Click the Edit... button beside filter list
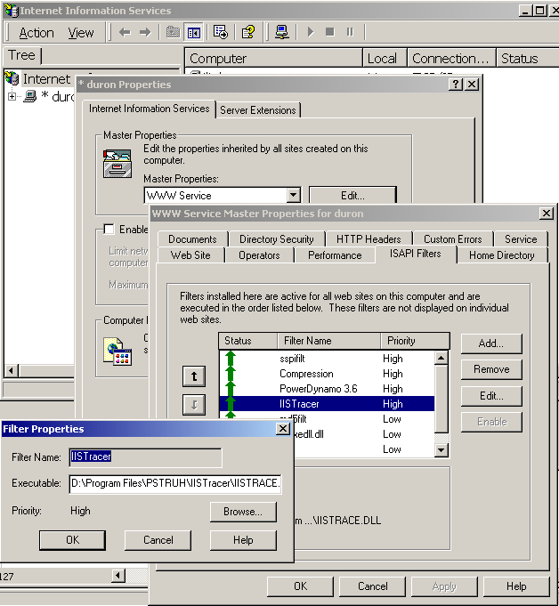The image size is (559, 606). click(491, 396)
